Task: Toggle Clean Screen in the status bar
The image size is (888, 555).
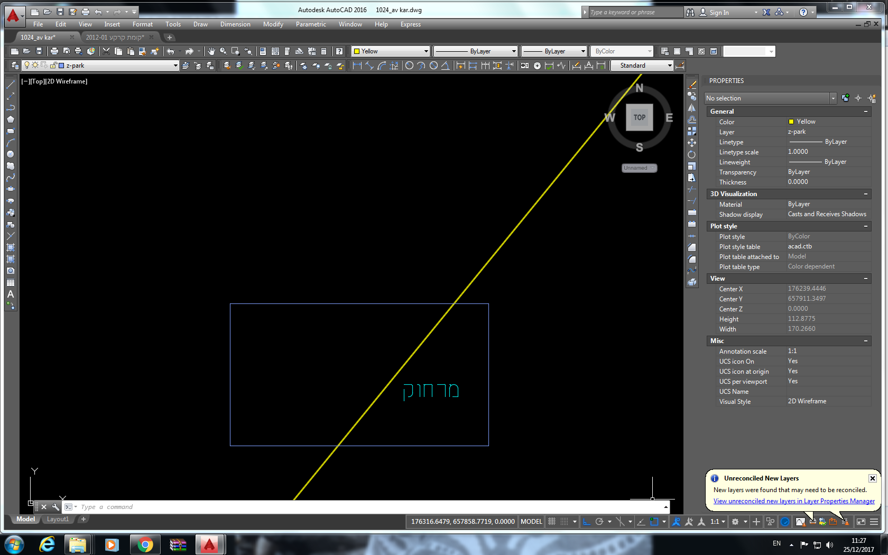Action: click(861, 522)
